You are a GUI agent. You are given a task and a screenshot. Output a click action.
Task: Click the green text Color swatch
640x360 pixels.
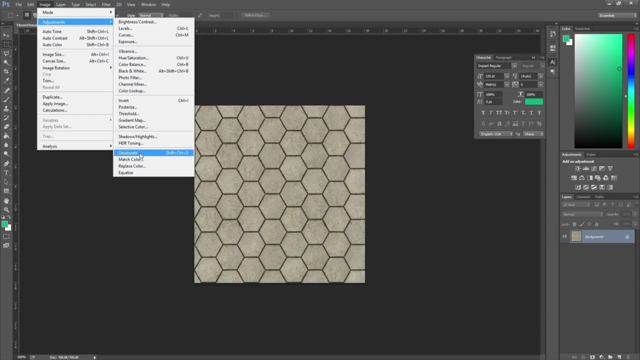[x=534, y=102]
